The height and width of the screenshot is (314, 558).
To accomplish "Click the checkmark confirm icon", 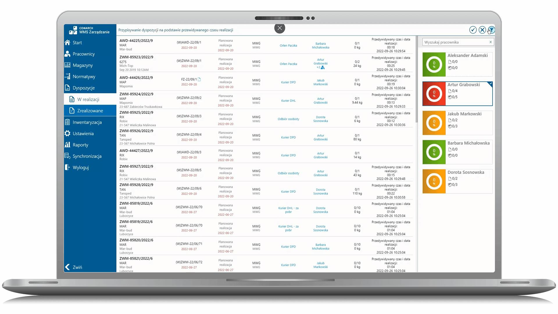I will click(x=473, y=30).
